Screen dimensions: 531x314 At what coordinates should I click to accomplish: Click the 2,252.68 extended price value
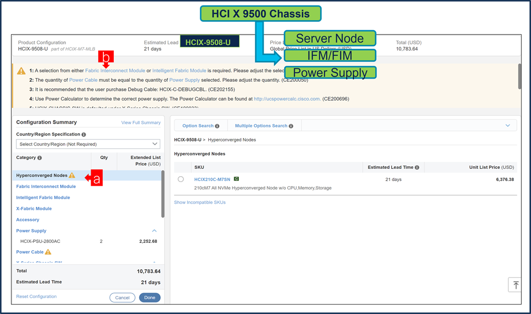point(148,241)
